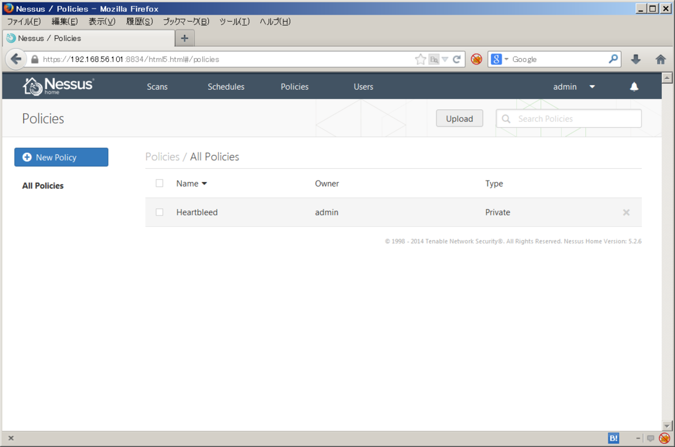The height and width of the screenshot is (447, 675).
Task: Select the Nessus / Policies browser tab
Action: coord(89,38)
